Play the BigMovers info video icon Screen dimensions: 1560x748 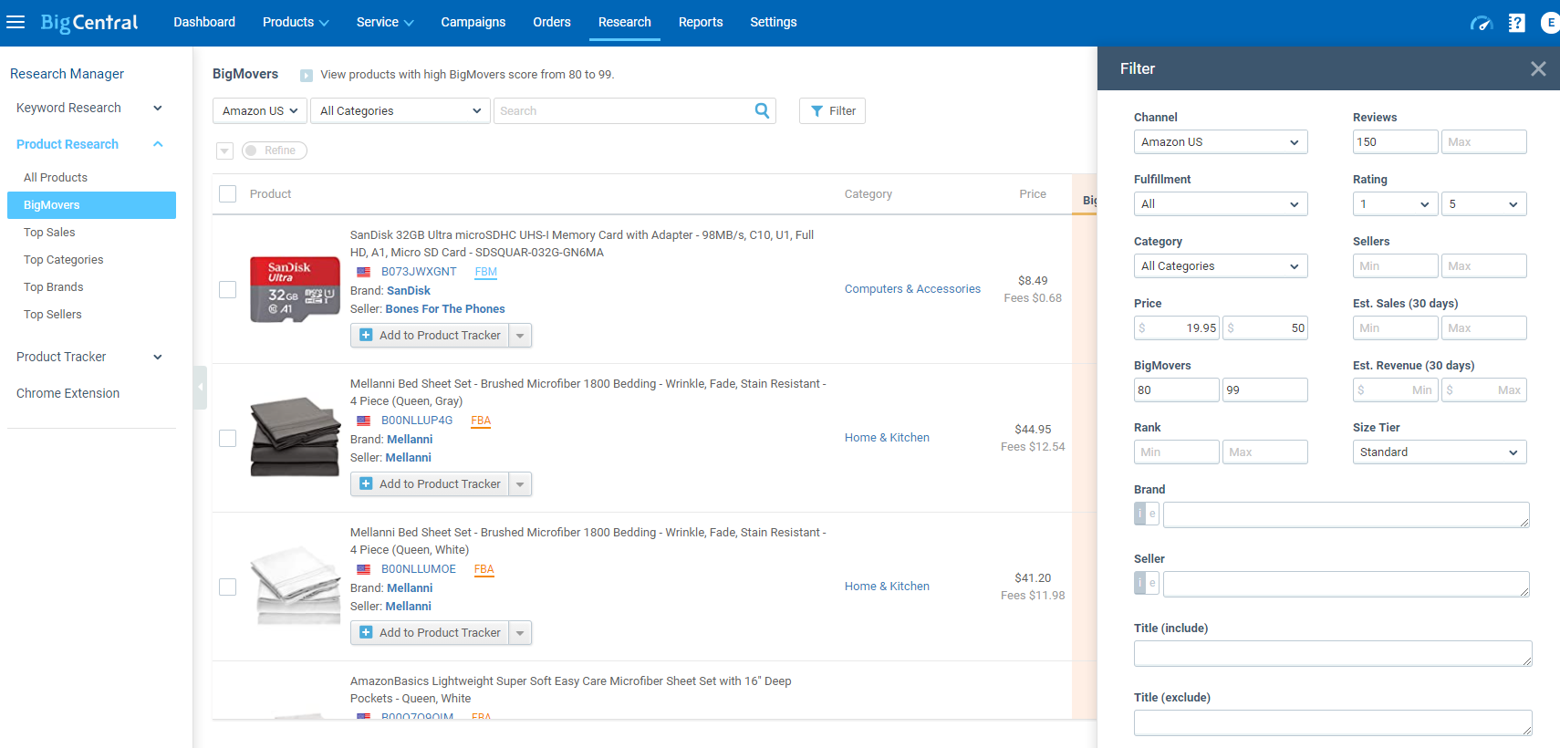click(x=307, y=76)
